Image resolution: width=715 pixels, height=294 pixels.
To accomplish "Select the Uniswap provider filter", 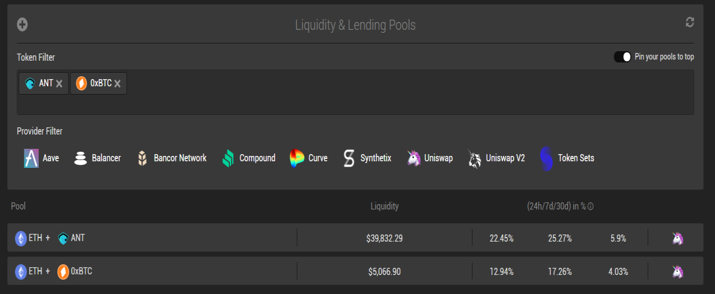I will [430, 158].
